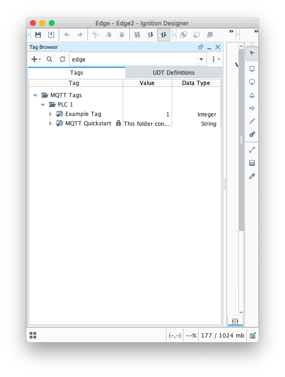Screen dimensions: 285x377
Task: Click the vertical scrollbar thumb
Action: (241, 140)
